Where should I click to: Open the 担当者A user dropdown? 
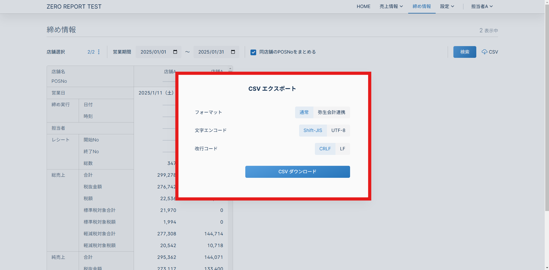point(482,7)
